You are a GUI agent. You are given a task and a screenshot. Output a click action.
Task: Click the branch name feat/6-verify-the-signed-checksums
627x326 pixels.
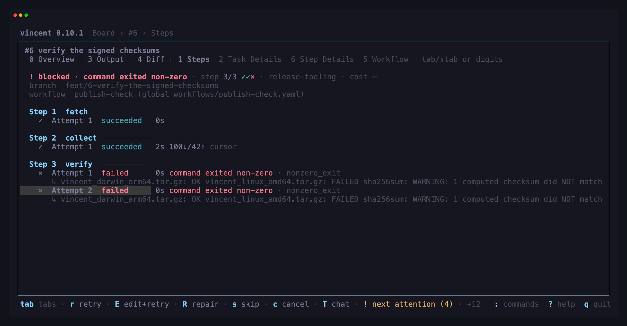tap(142, 86)
